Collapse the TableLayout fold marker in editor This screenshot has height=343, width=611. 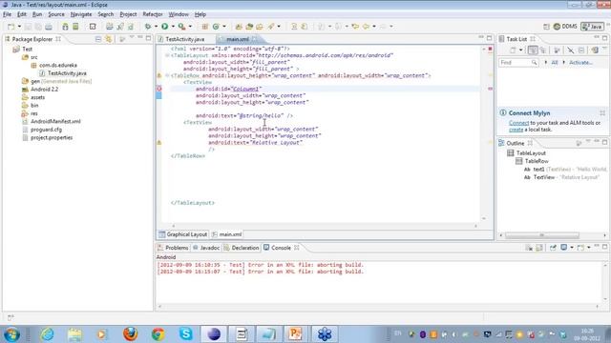(x=167, y=55)
